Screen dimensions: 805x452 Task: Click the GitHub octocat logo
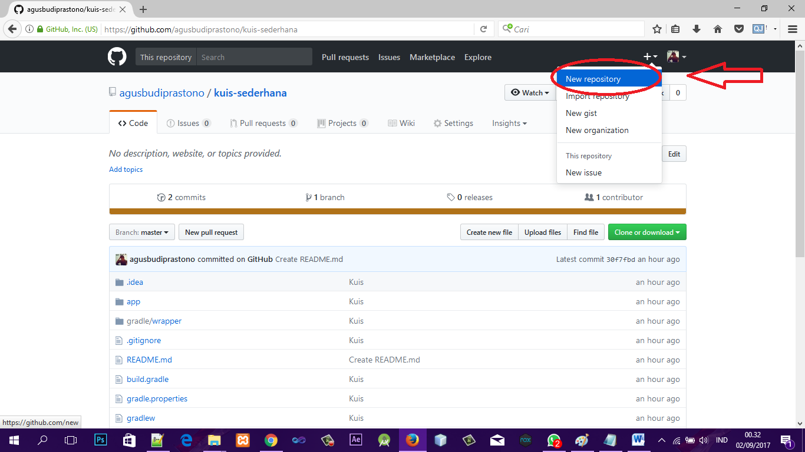pyautogui.click(x=117, y=56)
